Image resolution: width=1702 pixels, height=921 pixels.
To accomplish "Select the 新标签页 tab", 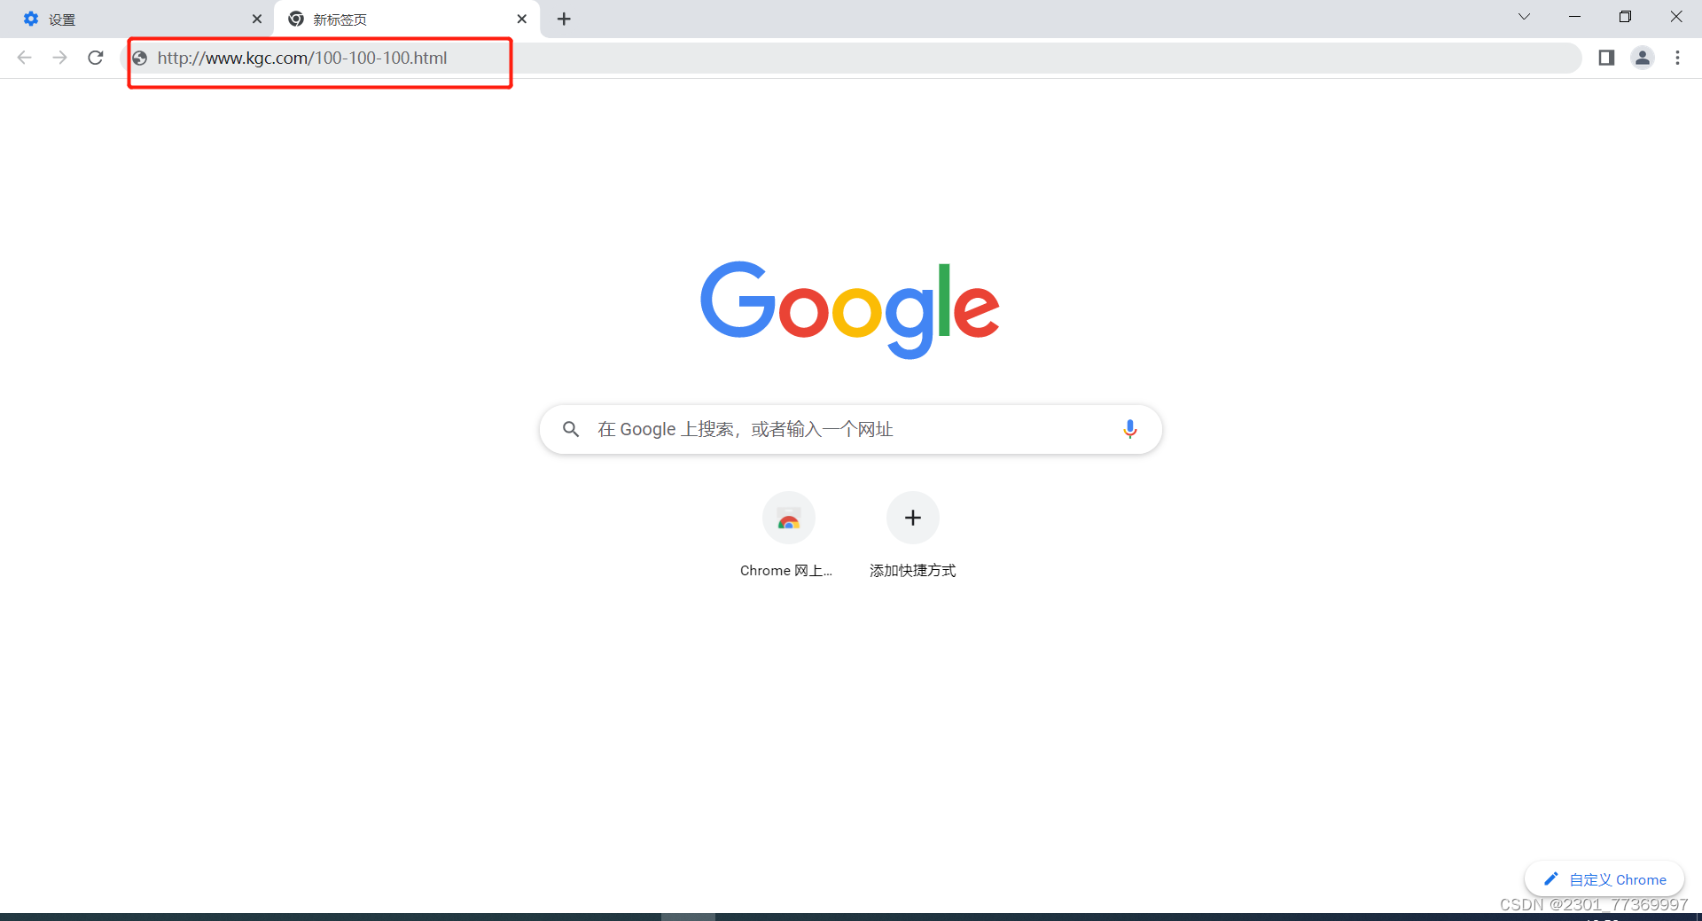I will click(x=406, y=20).
